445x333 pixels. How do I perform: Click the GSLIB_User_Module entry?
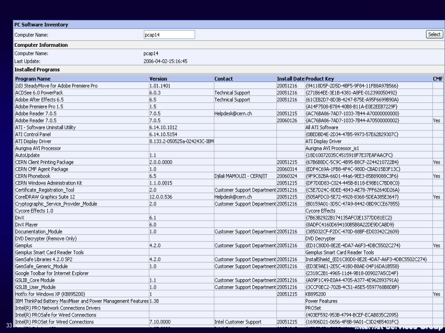coord(36,287)
